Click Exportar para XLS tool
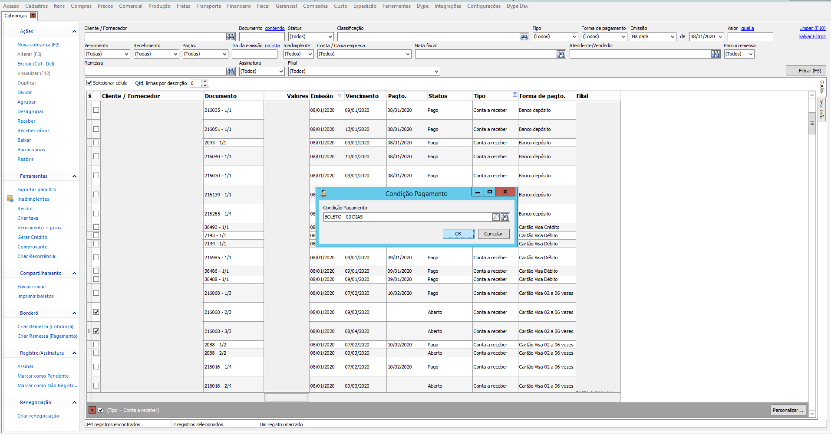Viewport: 831px width, 434px height. tap(36, 189)
